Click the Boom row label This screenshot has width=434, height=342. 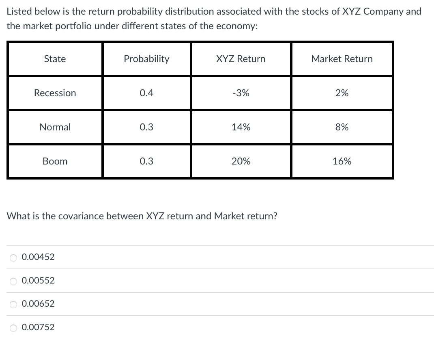pos(55,161)
